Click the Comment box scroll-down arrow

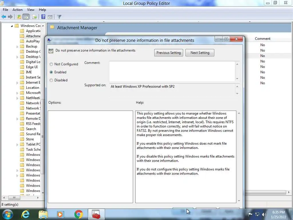[237, 79]
